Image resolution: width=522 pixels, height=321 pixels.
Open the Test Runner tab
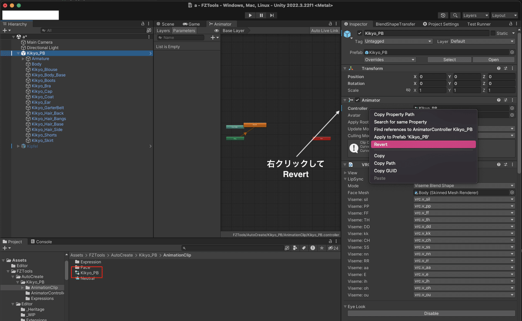[479, 24]
